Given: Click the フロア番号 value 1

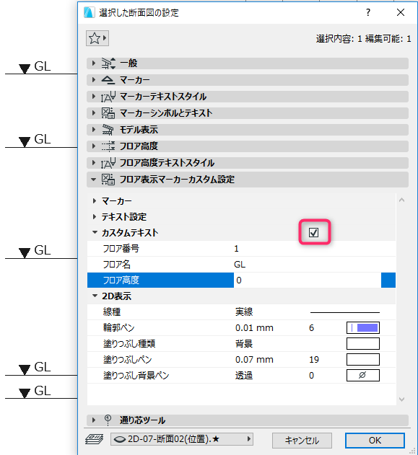Looking at the screenshot, I should click(x=236, y=249).
